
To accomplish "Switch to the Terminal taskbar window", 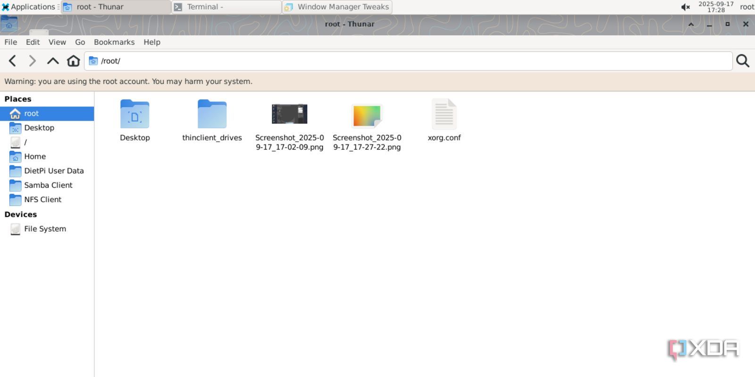I will click(226, 7).
